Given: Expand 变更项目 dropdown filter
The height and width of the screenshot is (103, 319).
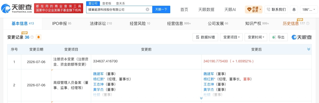Looking at the screenshot, I should click(x=231, y=37).
